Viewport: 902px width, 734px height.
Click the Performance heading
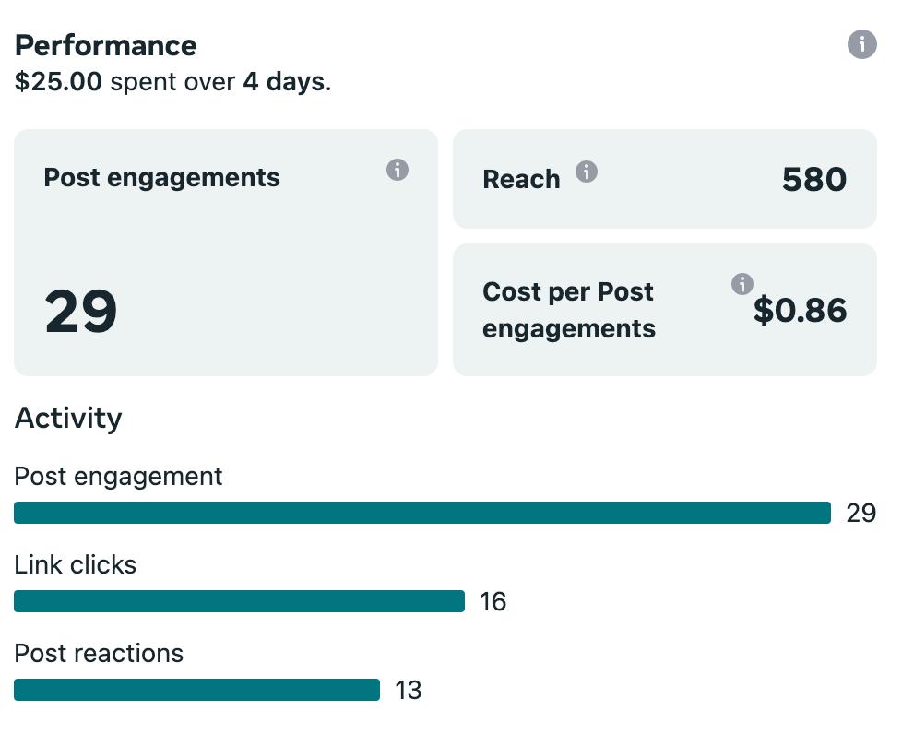(106, 45)
